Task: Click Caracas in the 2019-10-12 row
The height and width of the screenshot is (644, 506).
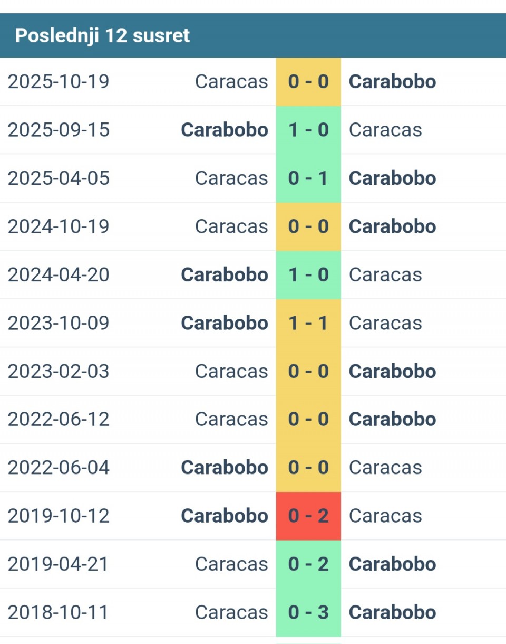Action: [x=385, y=516]
